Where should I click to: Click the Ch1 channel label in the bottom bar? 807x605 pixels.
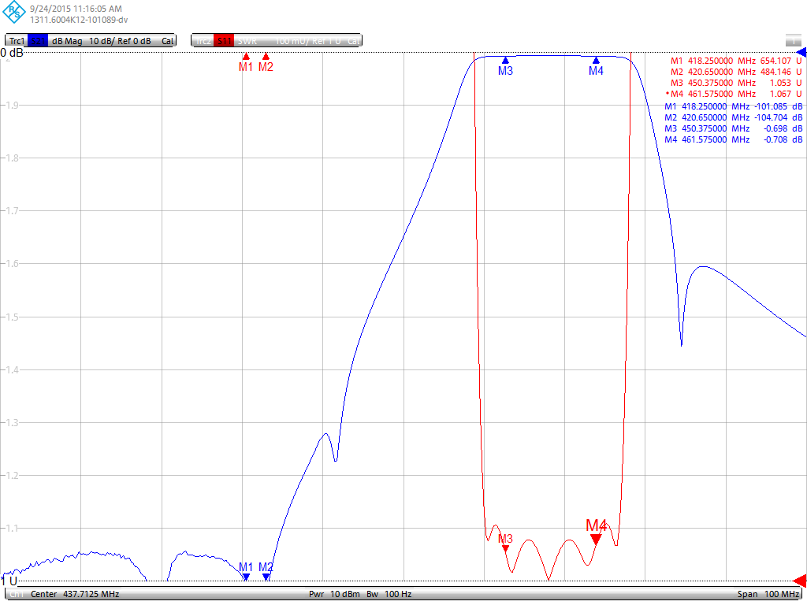17,594
